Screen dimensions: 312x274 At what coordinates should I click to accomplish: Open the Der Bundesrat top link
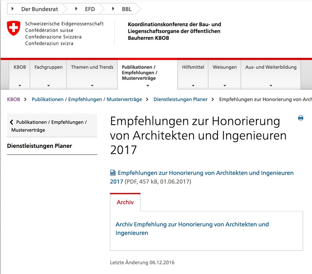[x=40, y=9]
